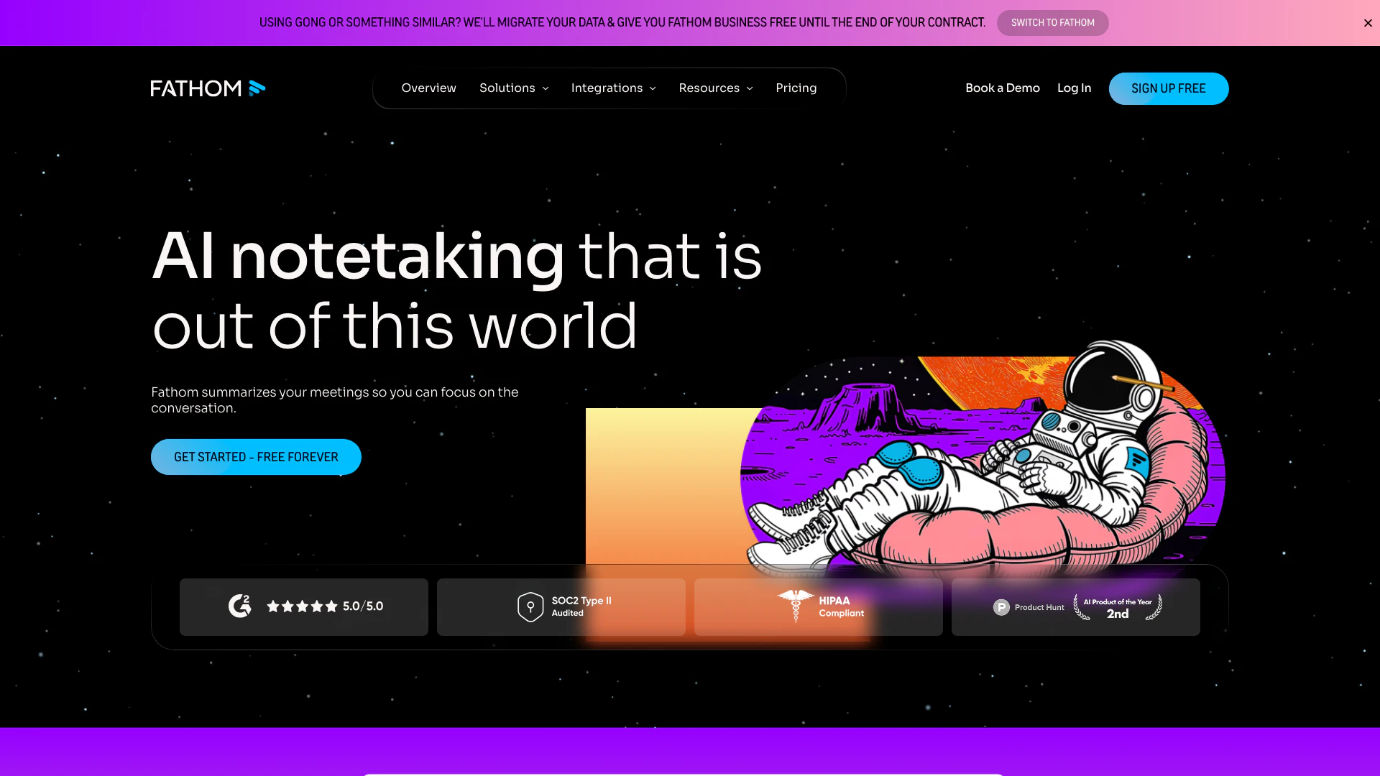Click the Log In link
Screen dimensions: 1380x776
(x=1074, y=88)
